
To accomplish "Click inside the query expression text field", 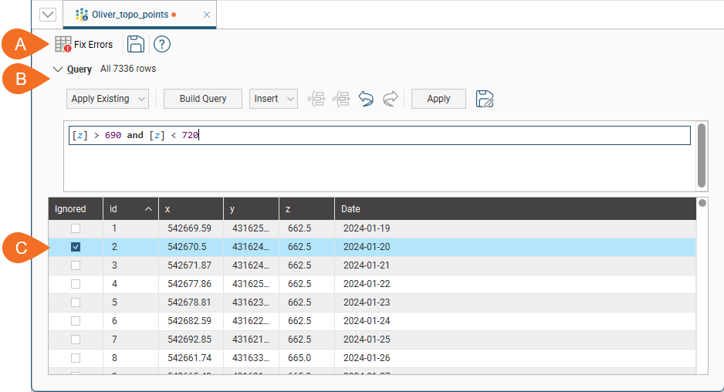I will [378, 135].
